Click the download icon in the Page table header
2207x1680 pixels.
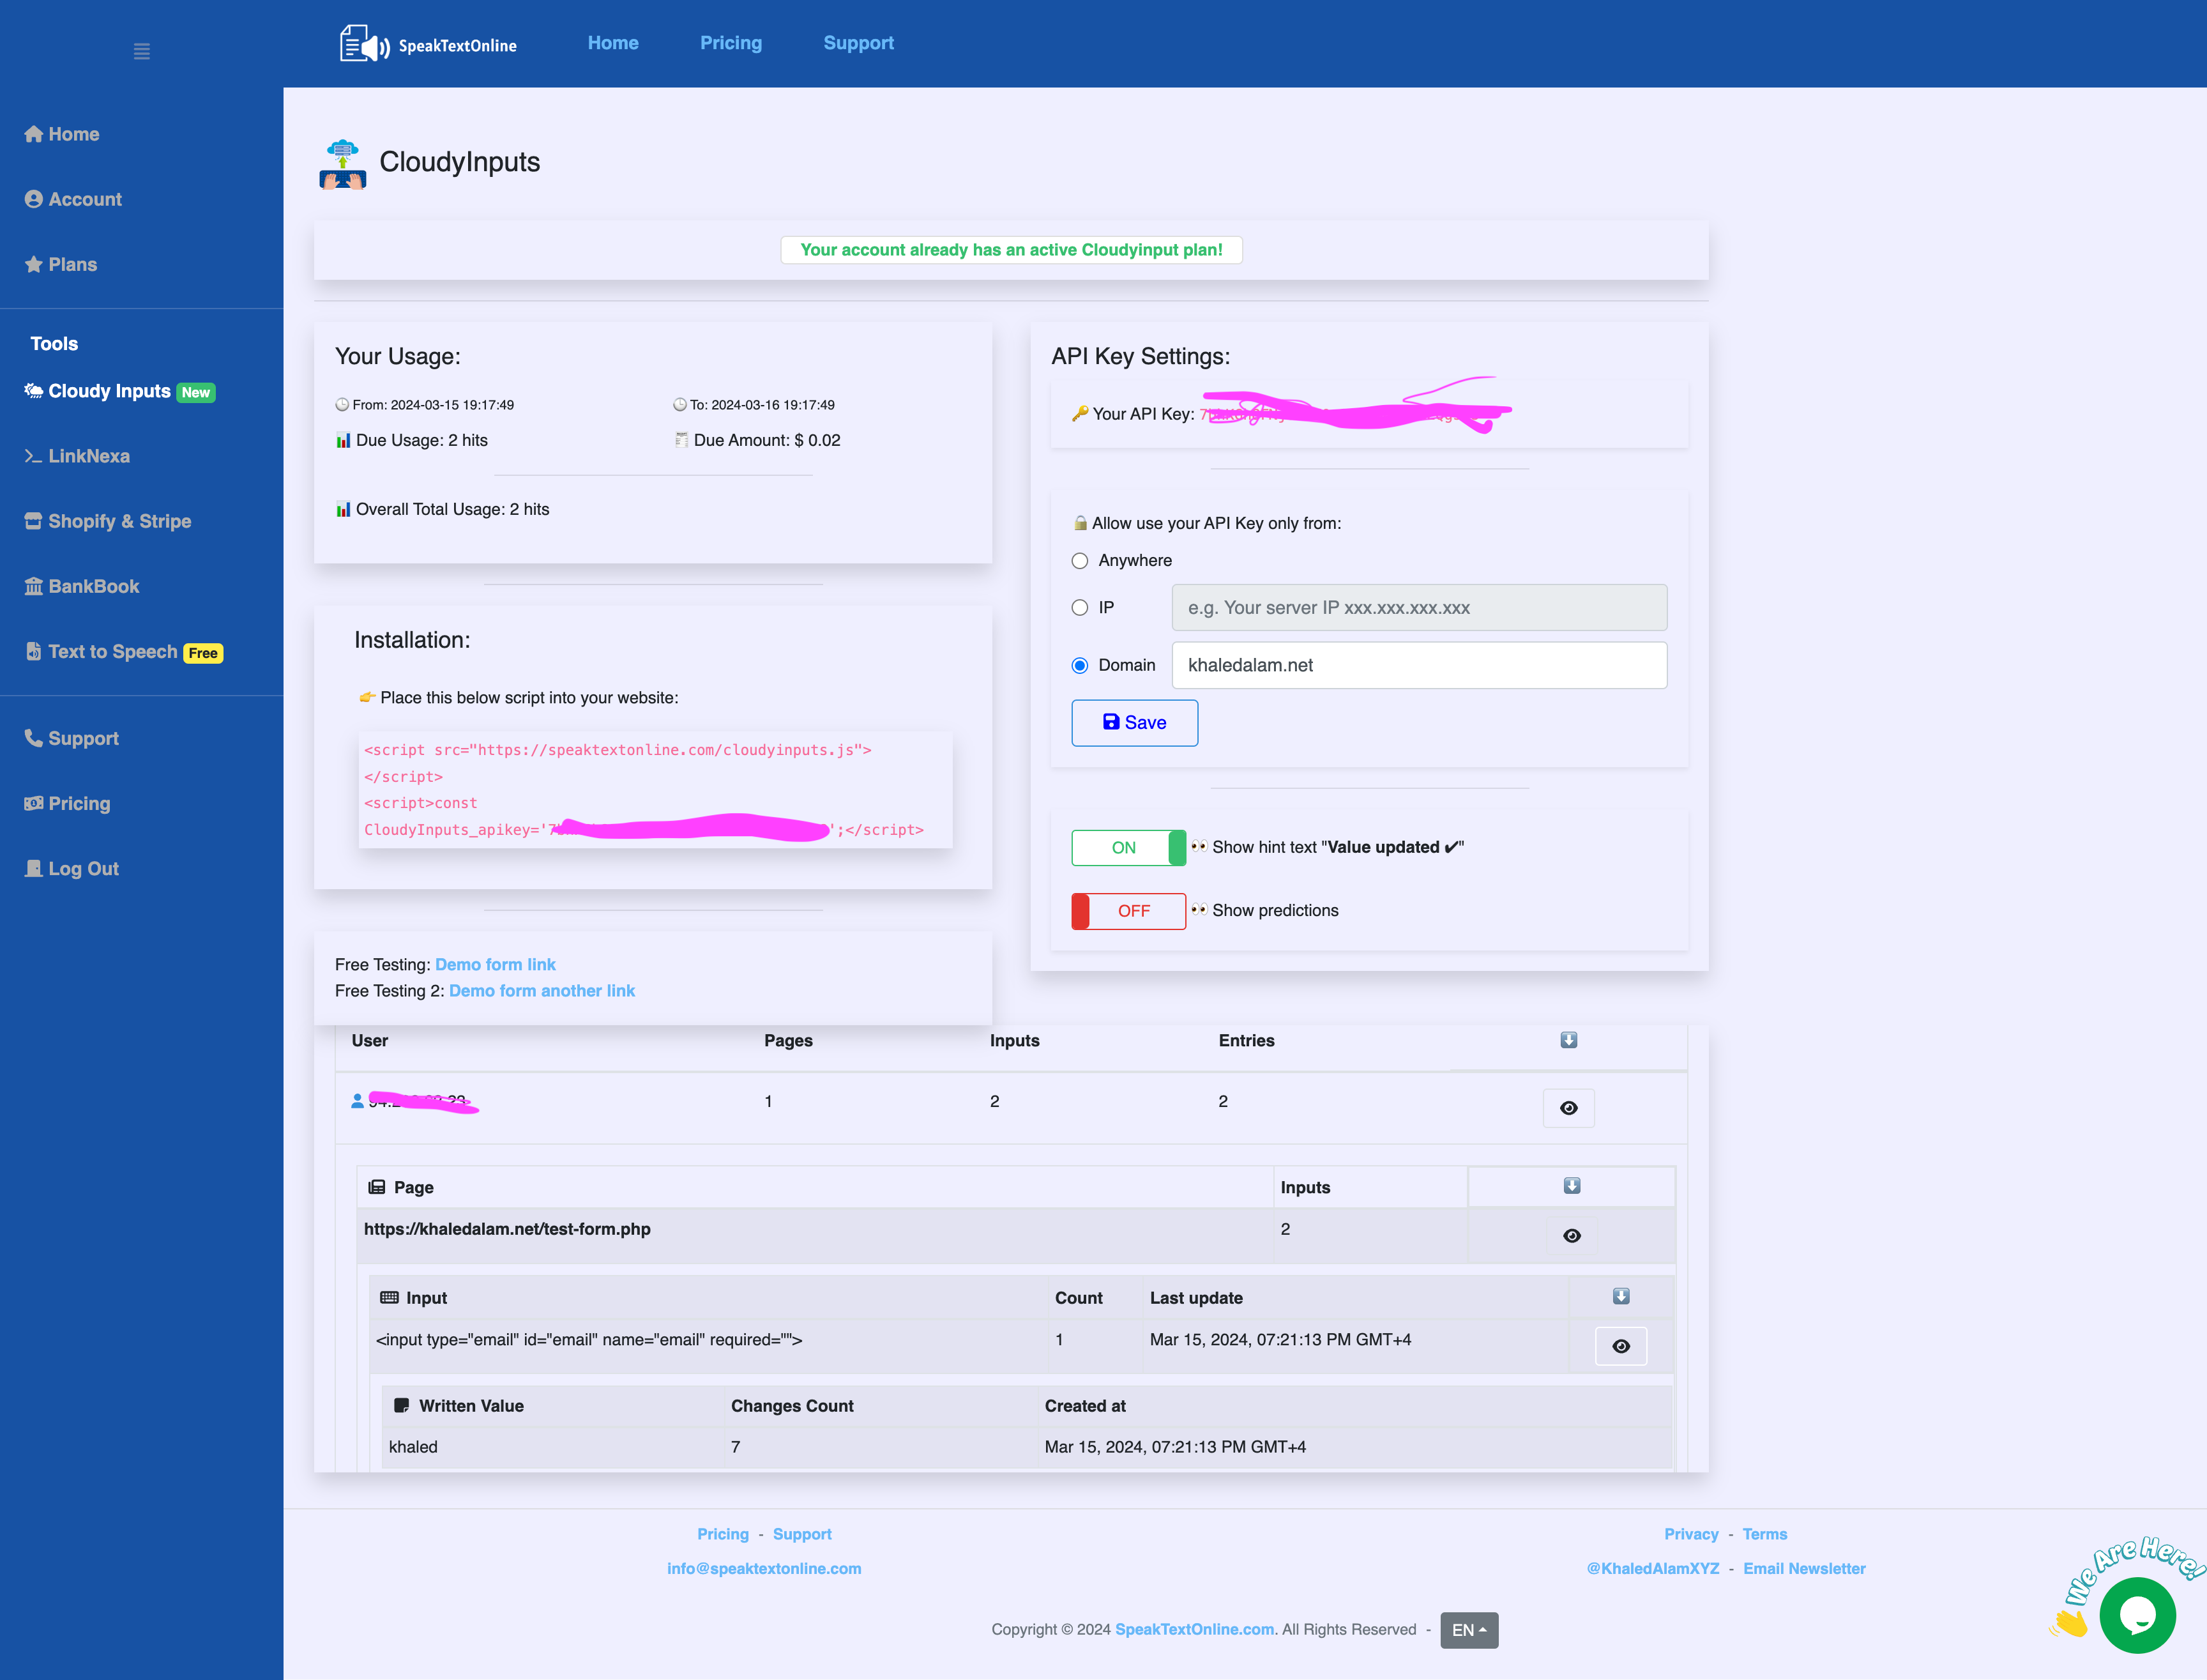pos(1572,1186)
